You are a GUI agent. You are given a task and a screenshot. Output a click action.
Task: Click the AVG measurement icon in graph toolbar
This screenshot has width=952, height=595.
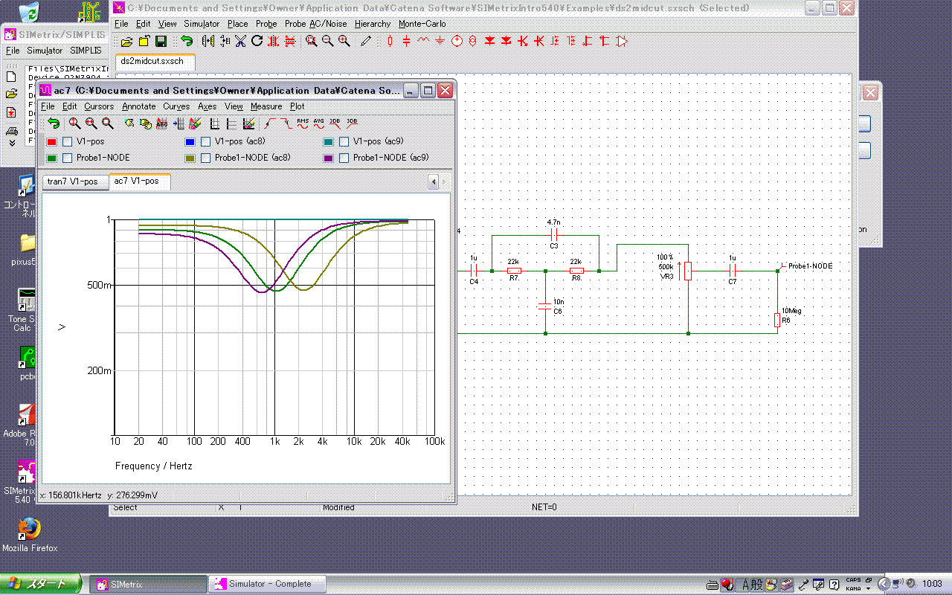319,123
